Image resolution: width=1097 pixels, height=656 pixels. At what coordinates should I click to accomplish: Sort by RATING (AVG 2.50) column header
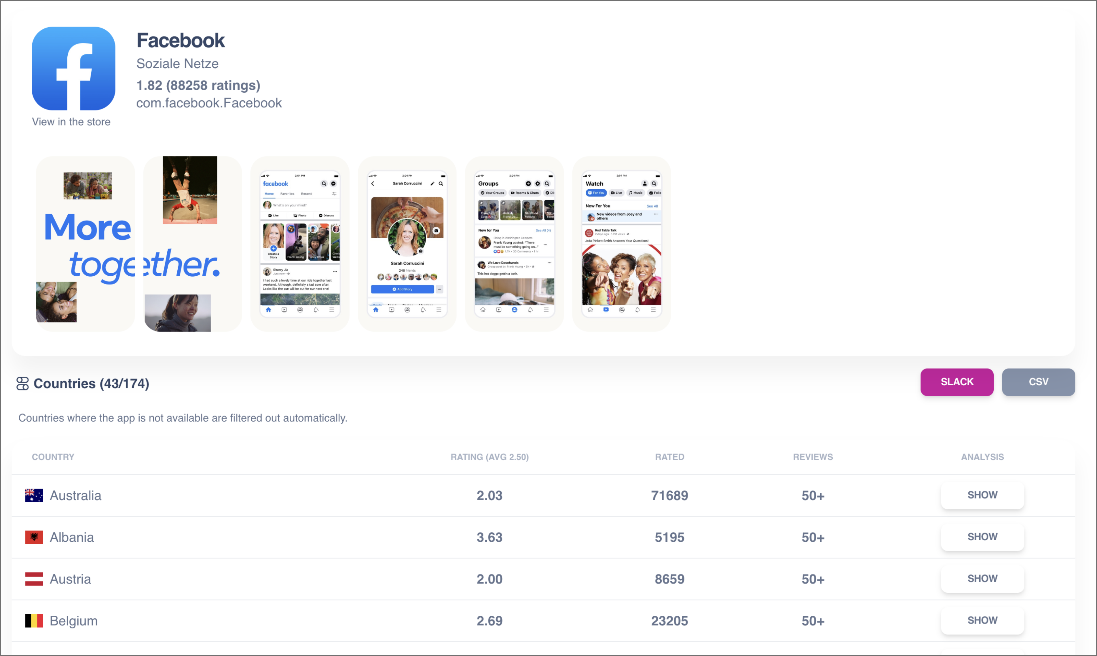pyautogui.click(x=490, y=457)
